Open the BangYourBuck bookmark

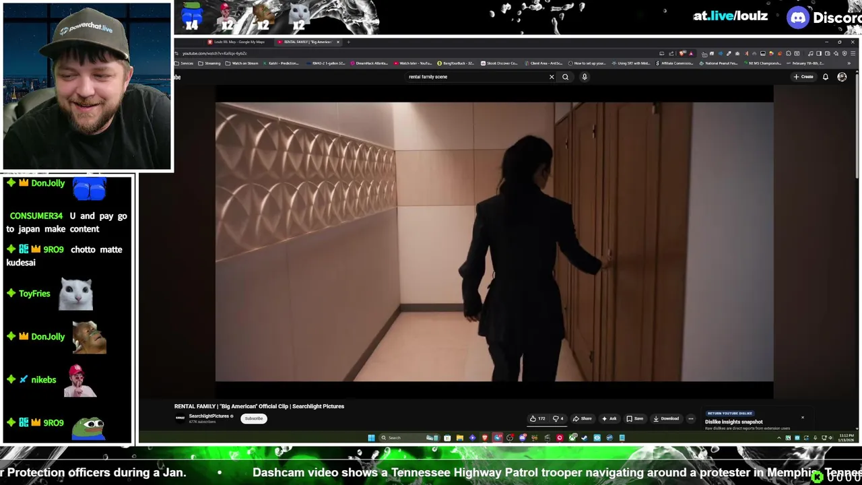456,63
